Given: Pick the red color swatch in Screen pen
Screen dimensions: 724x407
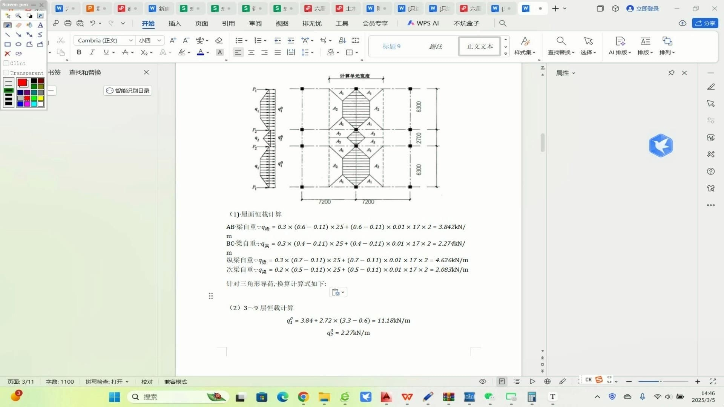Looking at the screenshot, I should click(23, 83).
